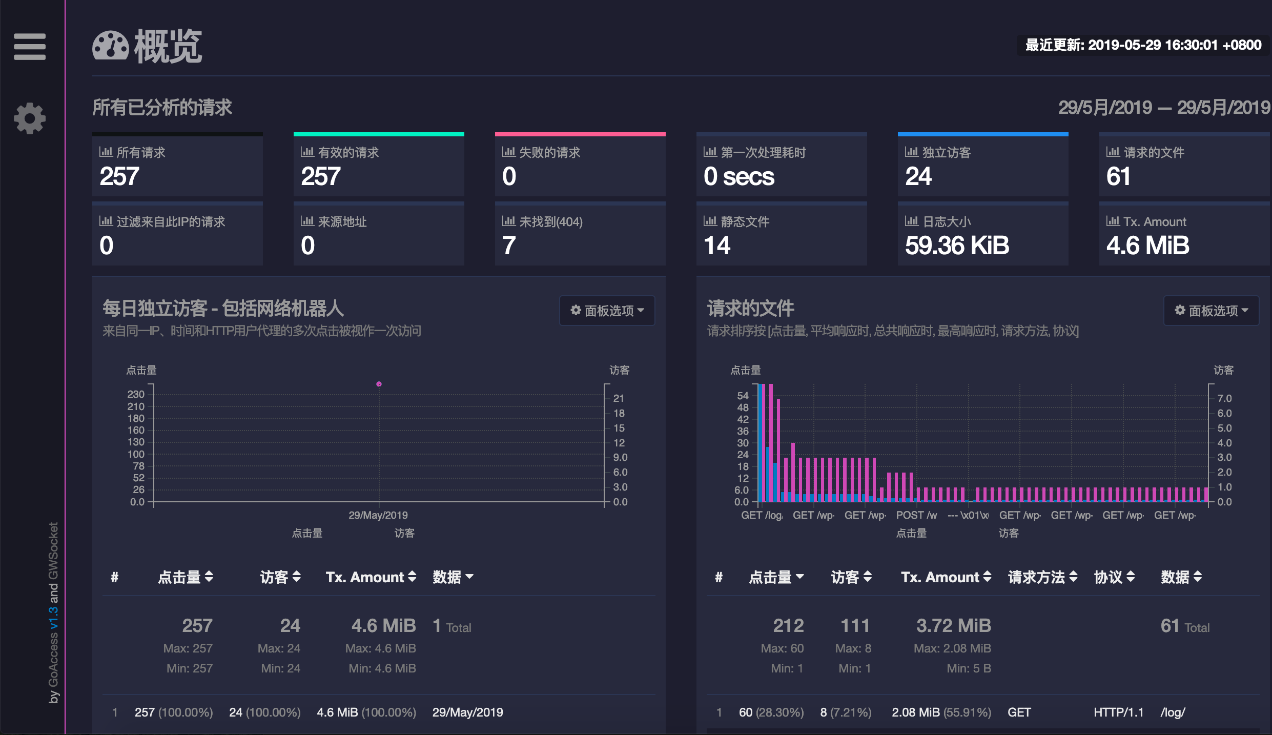Click the chart icon next to 所有请求
This screenshot has width=1272, height=735.
coord(106,152)
